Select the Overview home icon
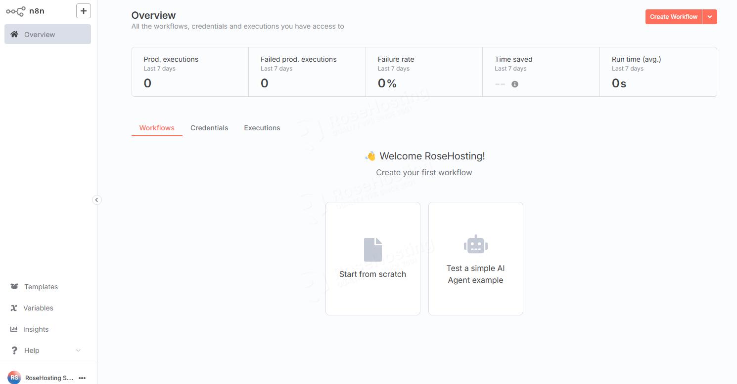Screen dimensions: 737x384 [x=15, y=34]
